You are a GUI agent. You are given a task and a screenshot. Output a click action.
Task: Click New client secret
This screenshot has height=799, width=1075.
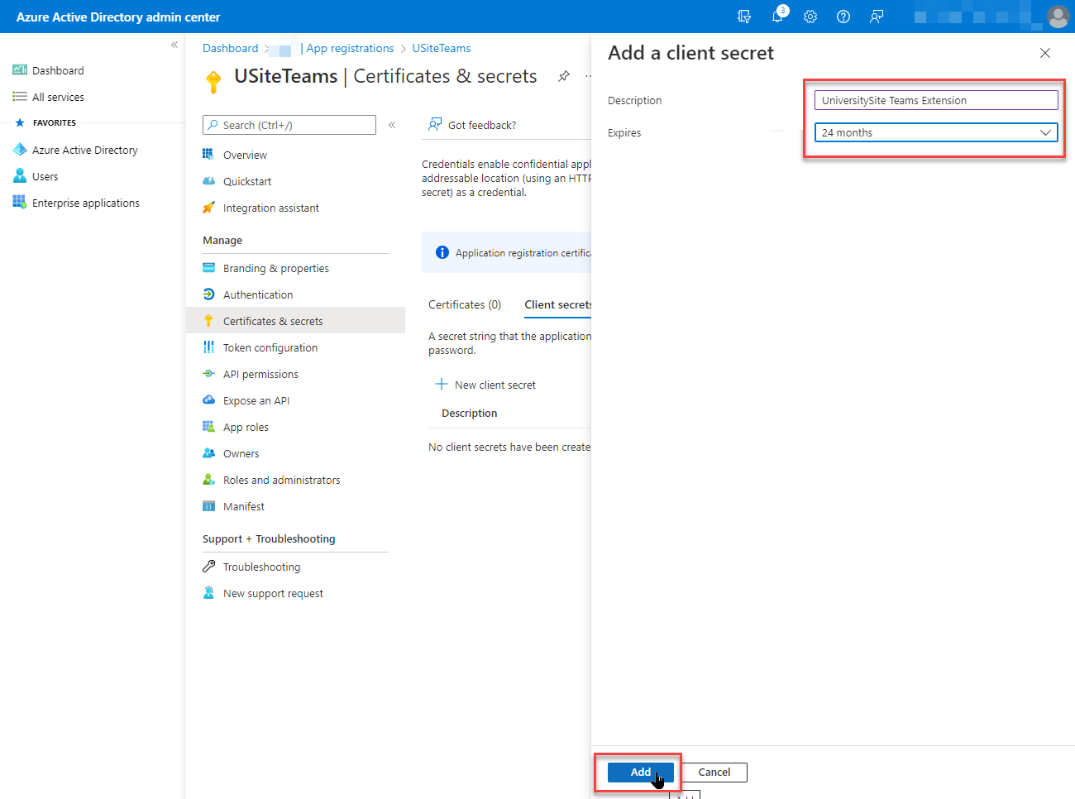tap(485, 385)
